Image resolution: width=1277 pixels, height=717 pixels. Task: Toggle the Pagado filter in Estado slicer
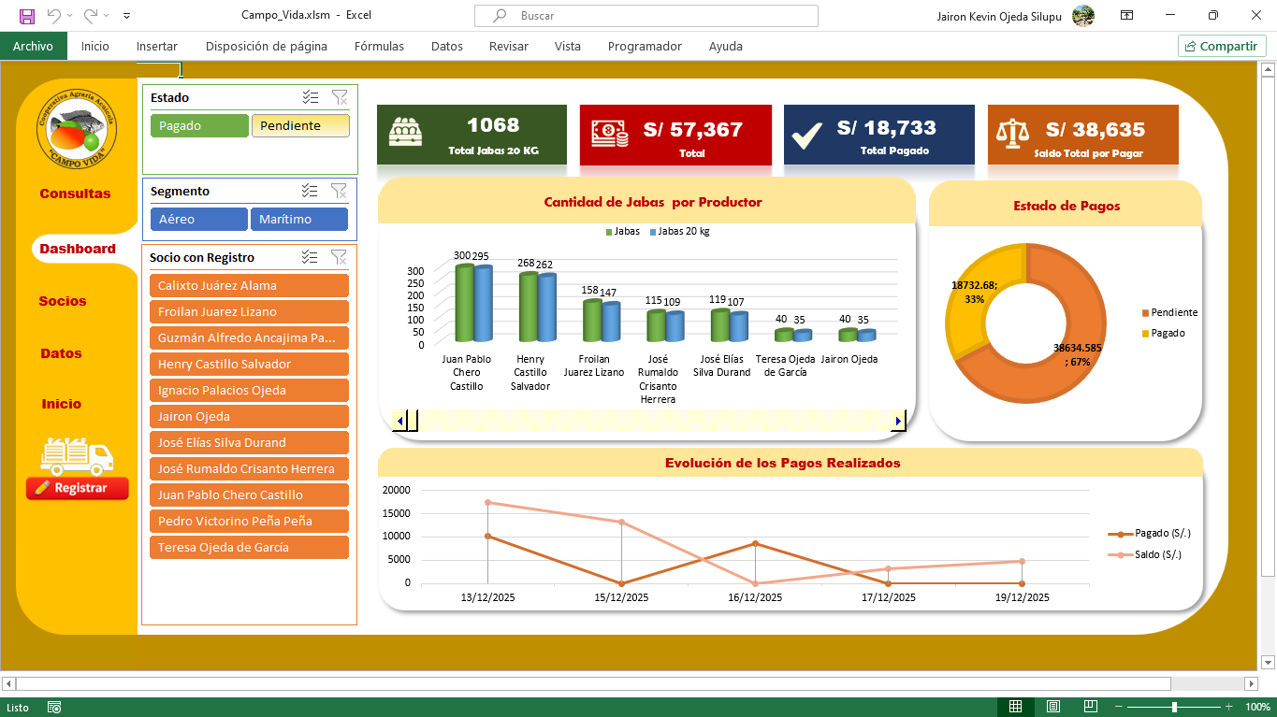pyautogui.click(x=199, y=126)
